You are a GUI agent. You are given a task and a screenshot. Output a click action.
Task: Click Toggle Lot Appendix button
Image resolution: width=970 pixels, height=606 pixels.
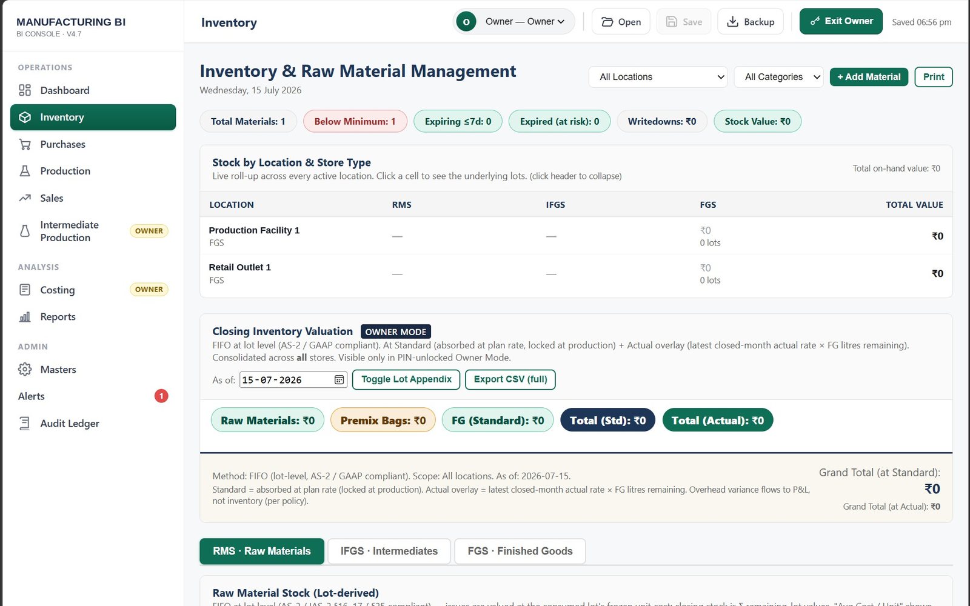click(406, 379)
